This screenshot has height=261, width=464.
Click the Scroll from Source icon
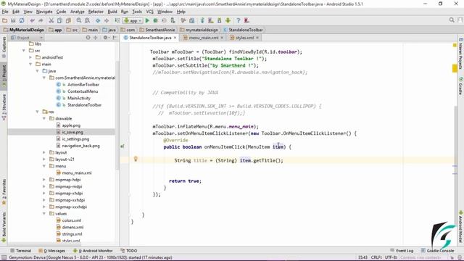point(88,38)
